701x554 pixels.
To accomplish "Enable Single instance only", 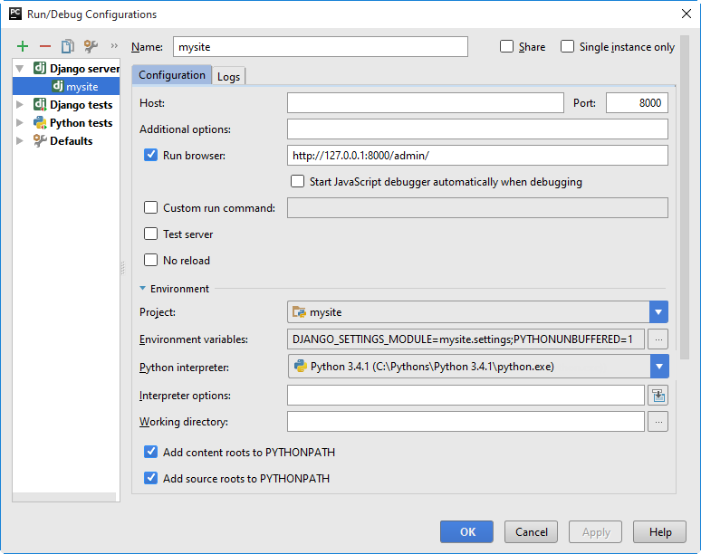I will (x=567, y=46).
